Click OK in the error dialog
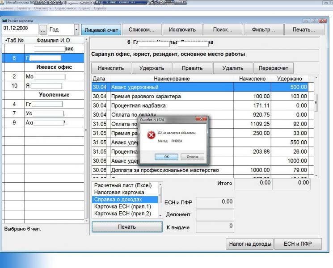This screenshot has width=333, height=268. pyautogui.click(x=166, y=157)
